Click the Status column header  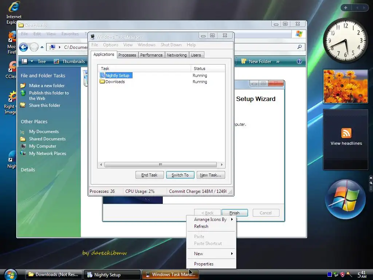pyautogui.click(x=208, y=69)
